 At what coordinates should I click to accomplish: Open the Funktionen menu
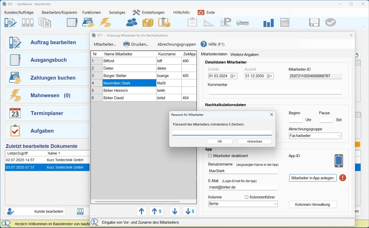coord(91,12)
